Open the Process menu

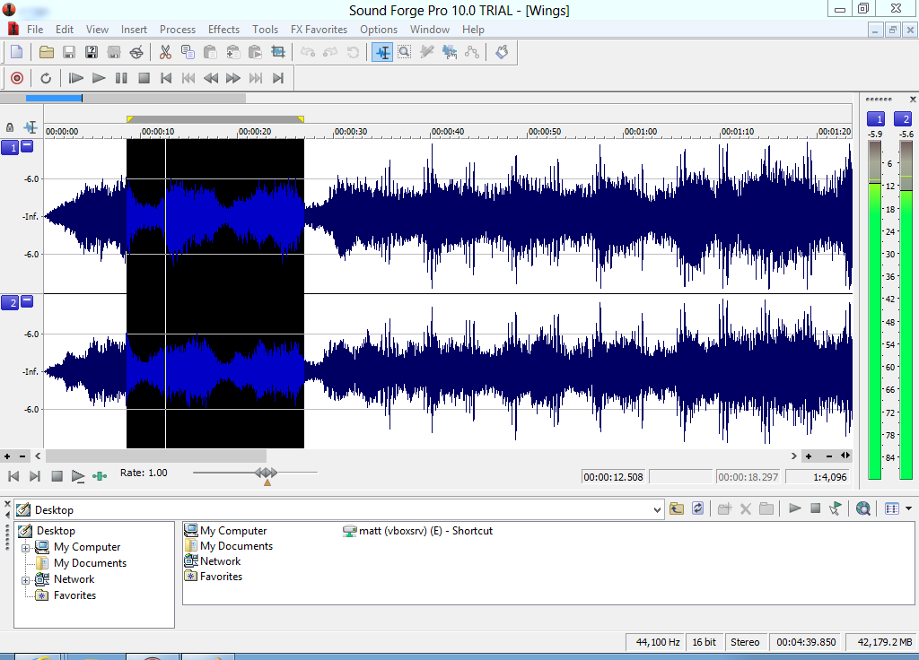click(x=178, y=30)
